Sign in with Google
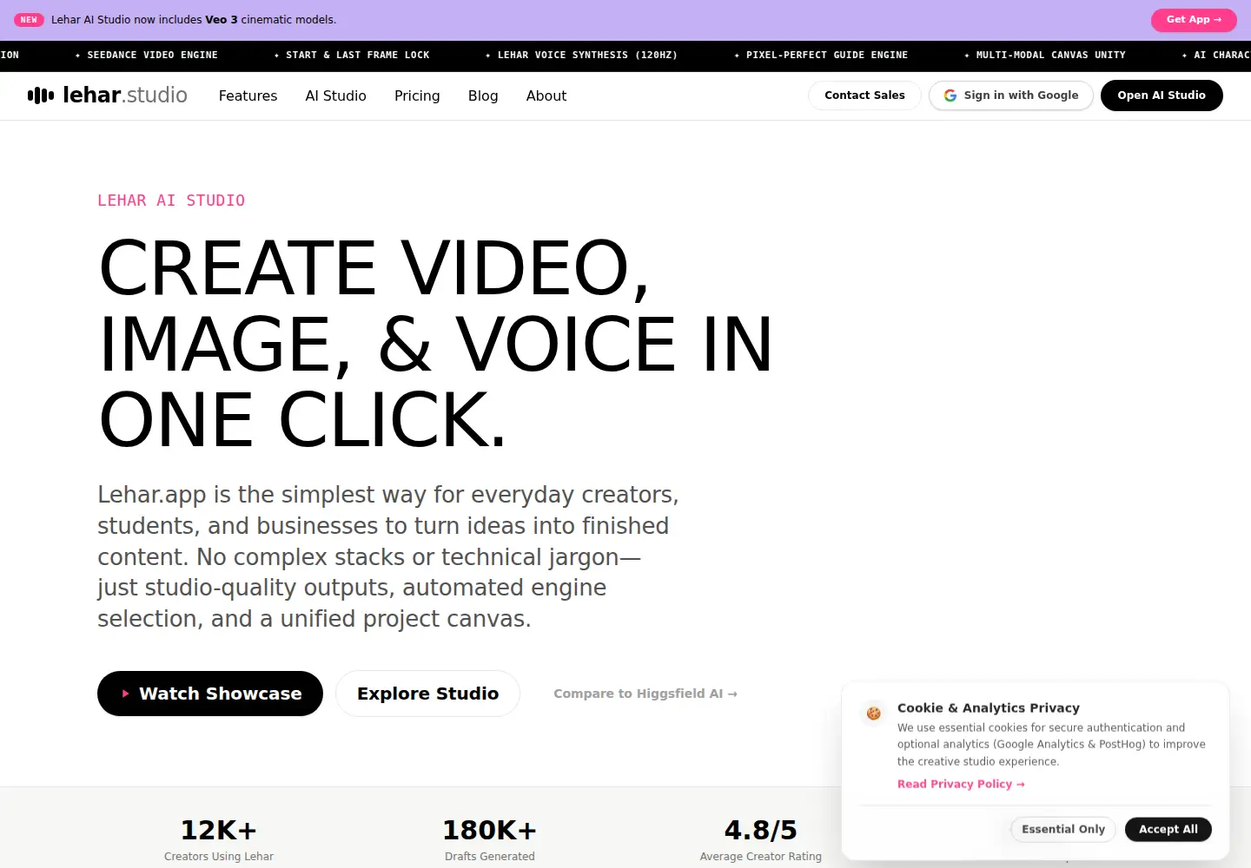The width and height of the screenshot is (1251, 868). click(x=1011, y=95)
